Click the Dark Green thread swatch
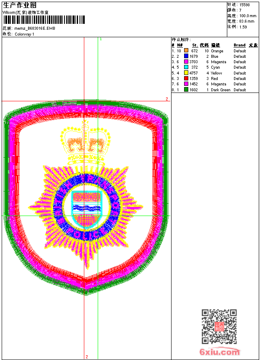 click(x=186, y=90)
